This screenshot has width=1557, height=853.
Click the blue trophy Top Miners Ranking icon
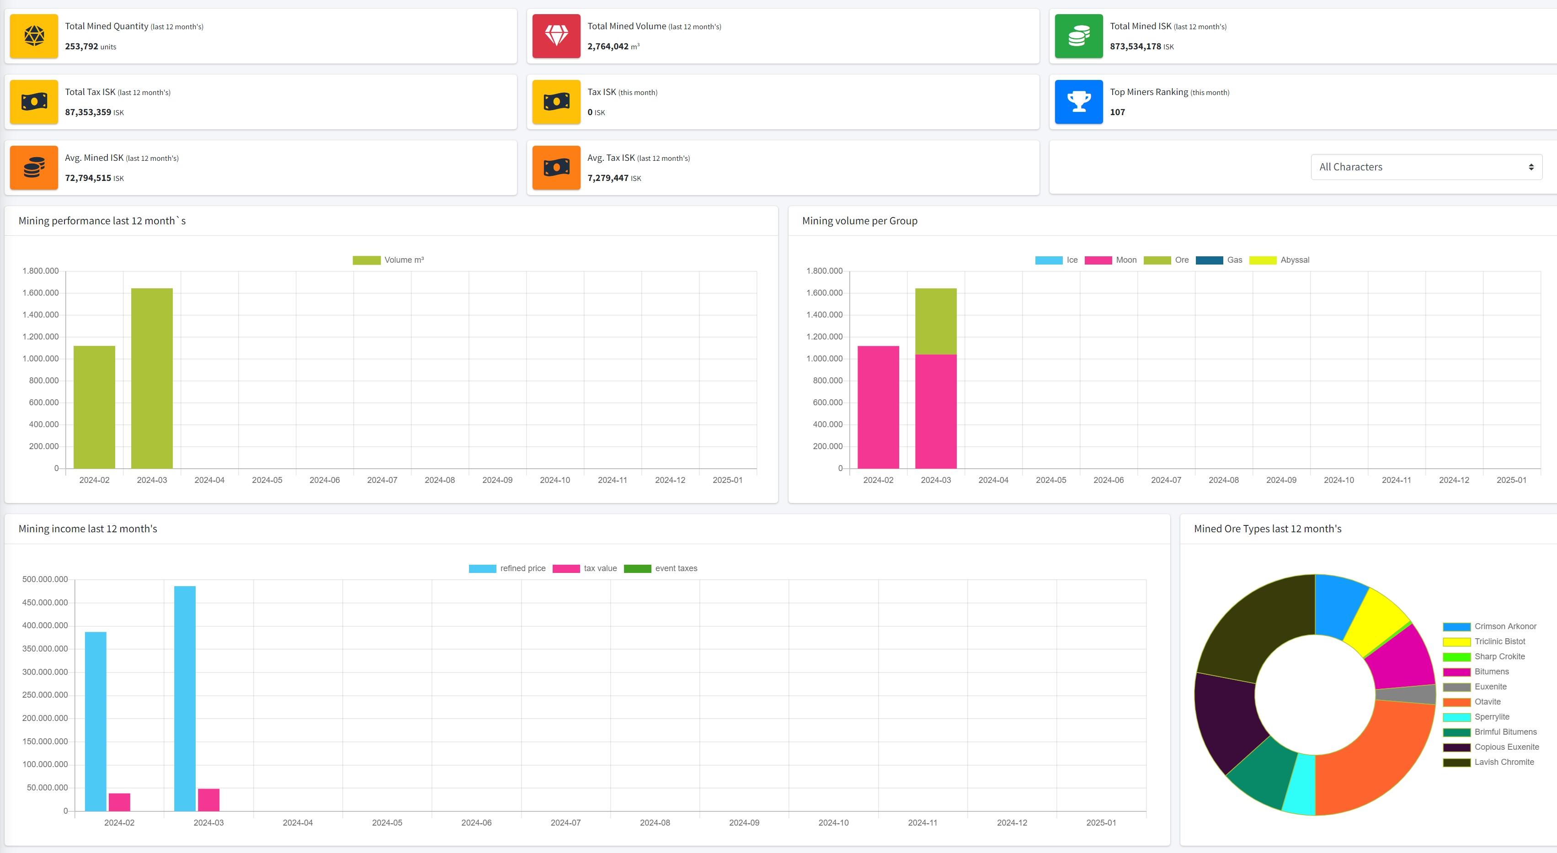[x=1078, y=102]
